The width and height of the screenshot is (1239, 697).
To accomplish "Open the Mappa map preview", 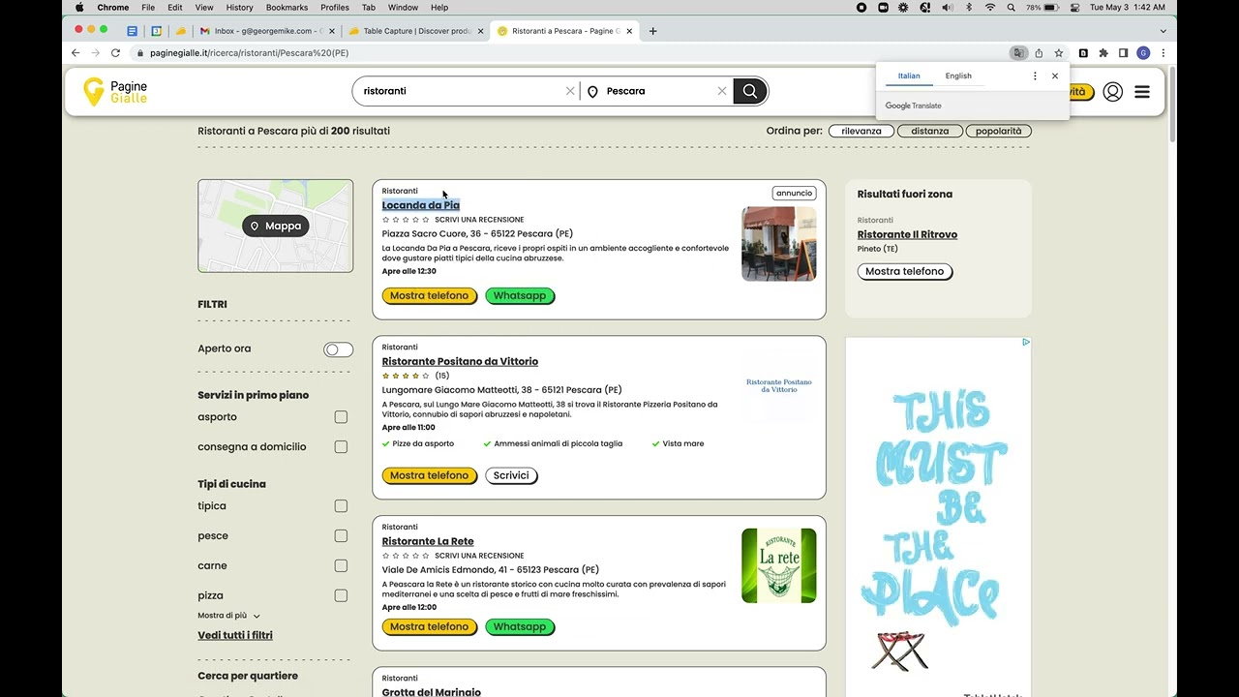I will tap(275, 226).
